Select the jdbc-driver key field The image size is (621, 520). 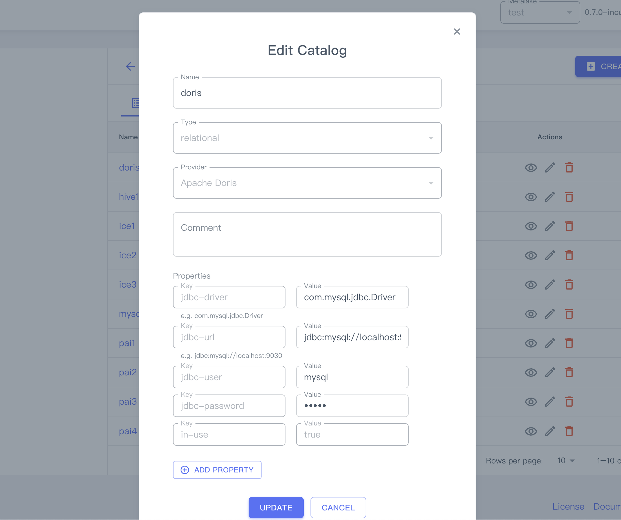click(x=229, y=297)
